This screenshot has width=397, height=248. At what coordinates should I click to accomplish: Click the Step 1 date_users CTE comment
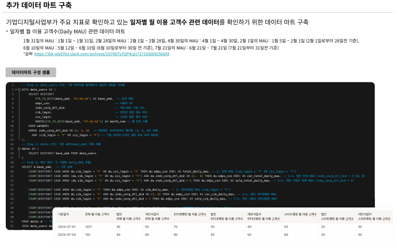(x=73, y=85)
